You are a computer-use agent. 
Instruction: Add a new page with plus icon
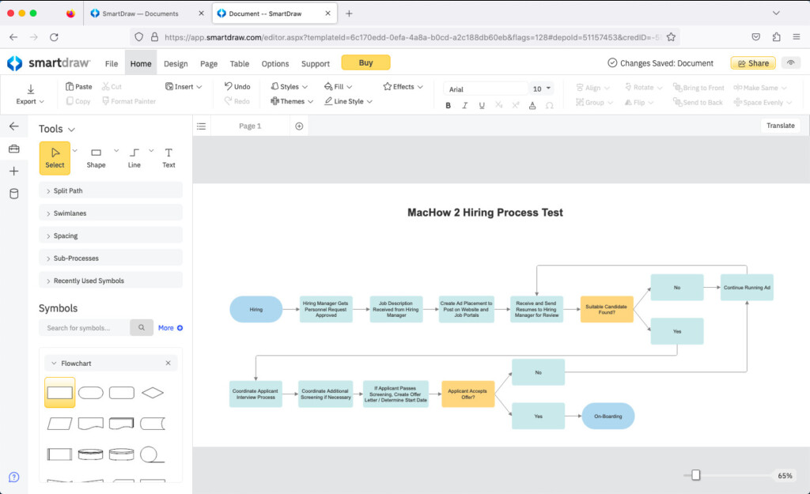(299, 126)
